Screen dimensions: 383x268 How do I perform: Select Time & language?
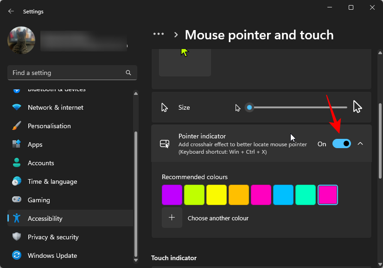(x=70, y=181)
